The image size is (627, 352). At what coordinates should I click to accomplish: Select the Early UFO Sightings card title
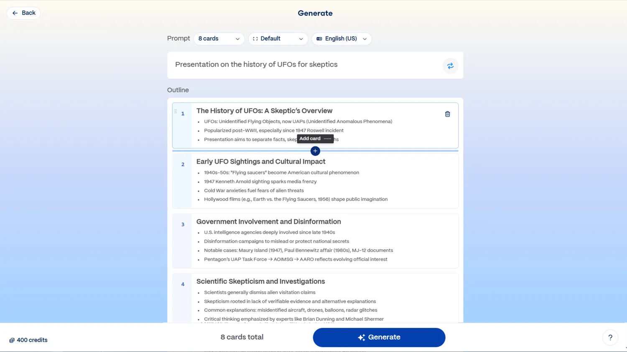[260, 162]
